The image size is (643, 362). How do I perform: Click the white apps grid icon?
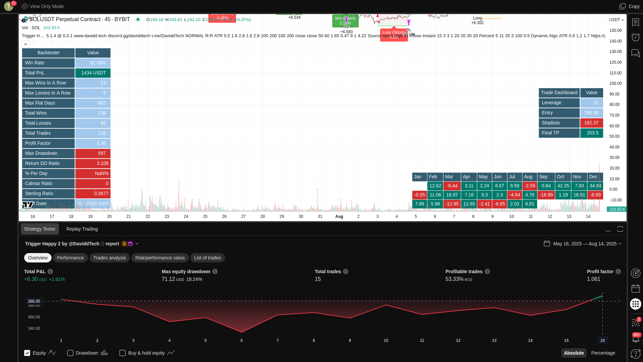click(635, 304)
